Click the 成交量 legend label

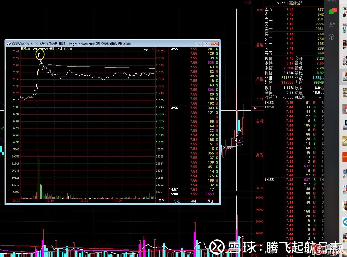click(68, 49)
